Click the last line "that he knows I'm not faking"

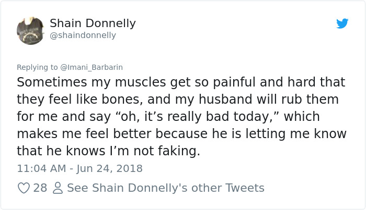tap(108, 151)
